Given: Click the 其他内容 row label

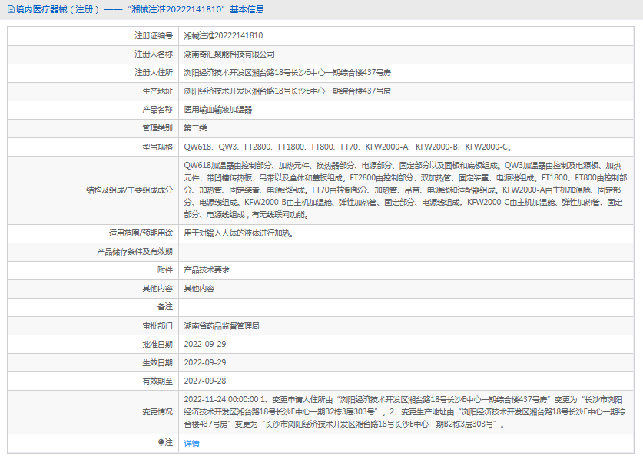Looking at the screenshot, I should [x=157, y=289].
